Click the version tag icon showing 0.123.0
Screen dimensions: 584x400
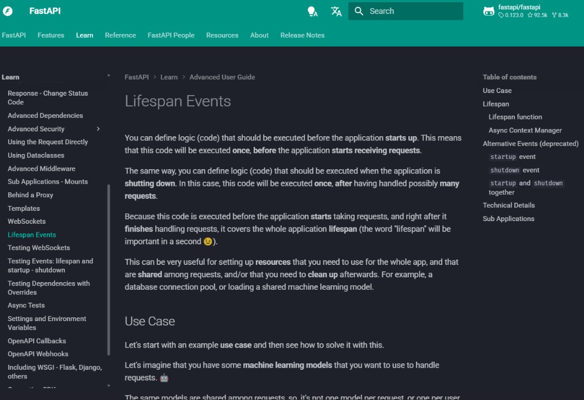click(x=502, y=15)
